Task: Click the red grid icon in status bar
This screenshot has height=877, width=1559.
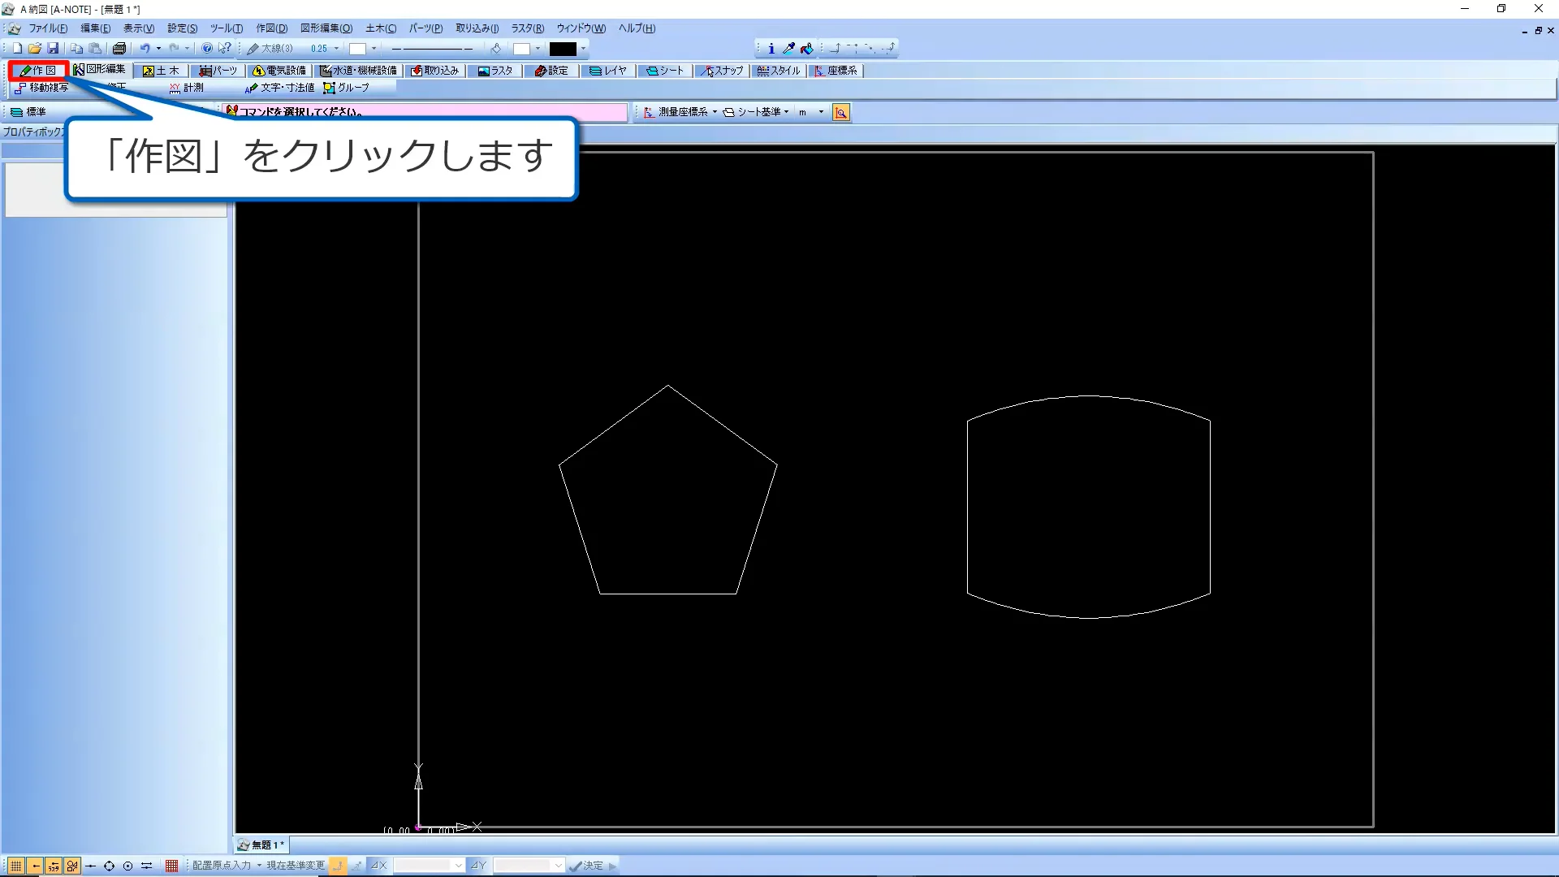Action: click(171, 866)
